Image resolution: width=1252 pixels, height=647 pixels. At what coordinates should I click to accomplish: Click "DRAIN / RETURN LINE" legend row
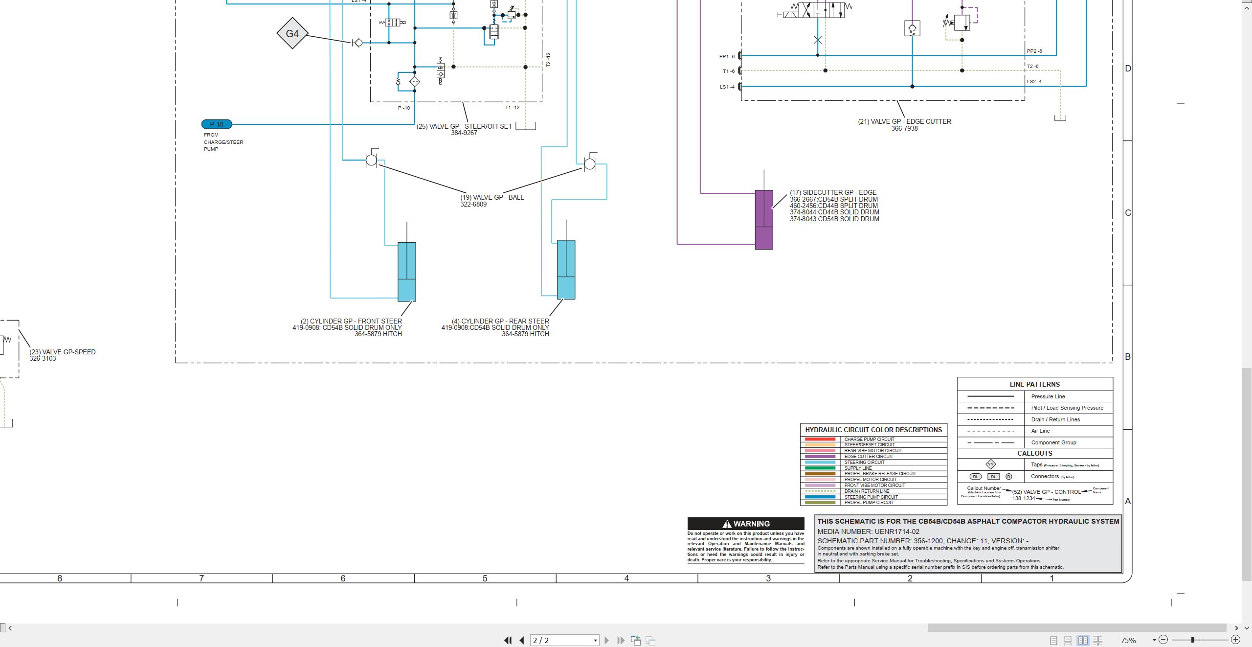pos(873,491)
